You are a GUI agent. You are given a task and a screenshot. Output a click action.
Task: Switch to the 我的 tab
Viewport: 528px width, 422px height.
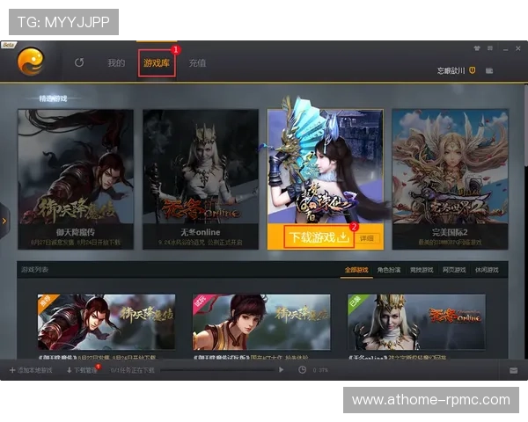click(x=116, y=63)
